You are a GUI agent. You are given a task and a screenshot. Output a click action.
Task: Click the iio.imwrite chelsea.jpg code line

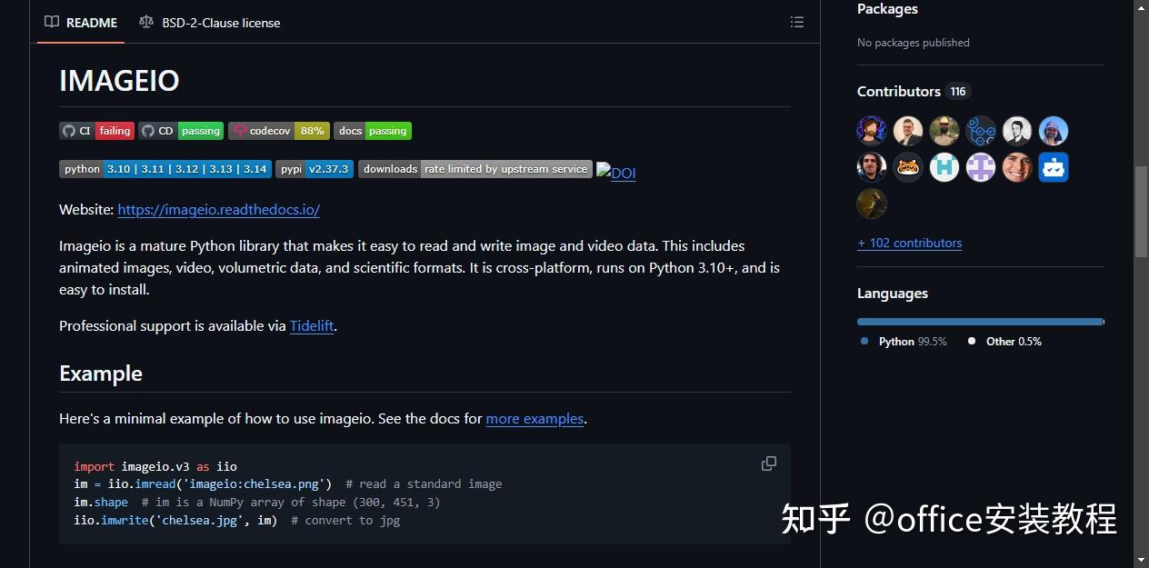[237, 520]
